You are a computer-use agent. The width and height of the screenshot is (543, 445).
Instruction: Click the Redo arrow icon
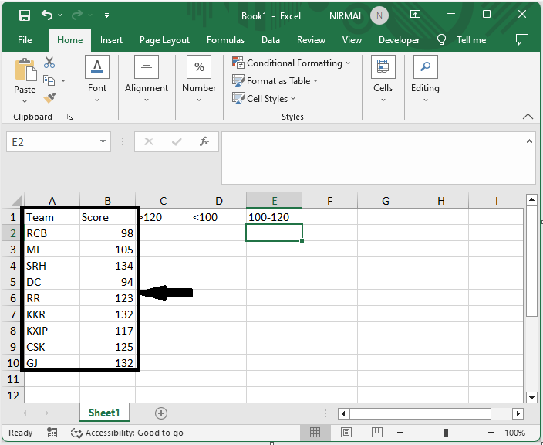(x=77, y=15)
